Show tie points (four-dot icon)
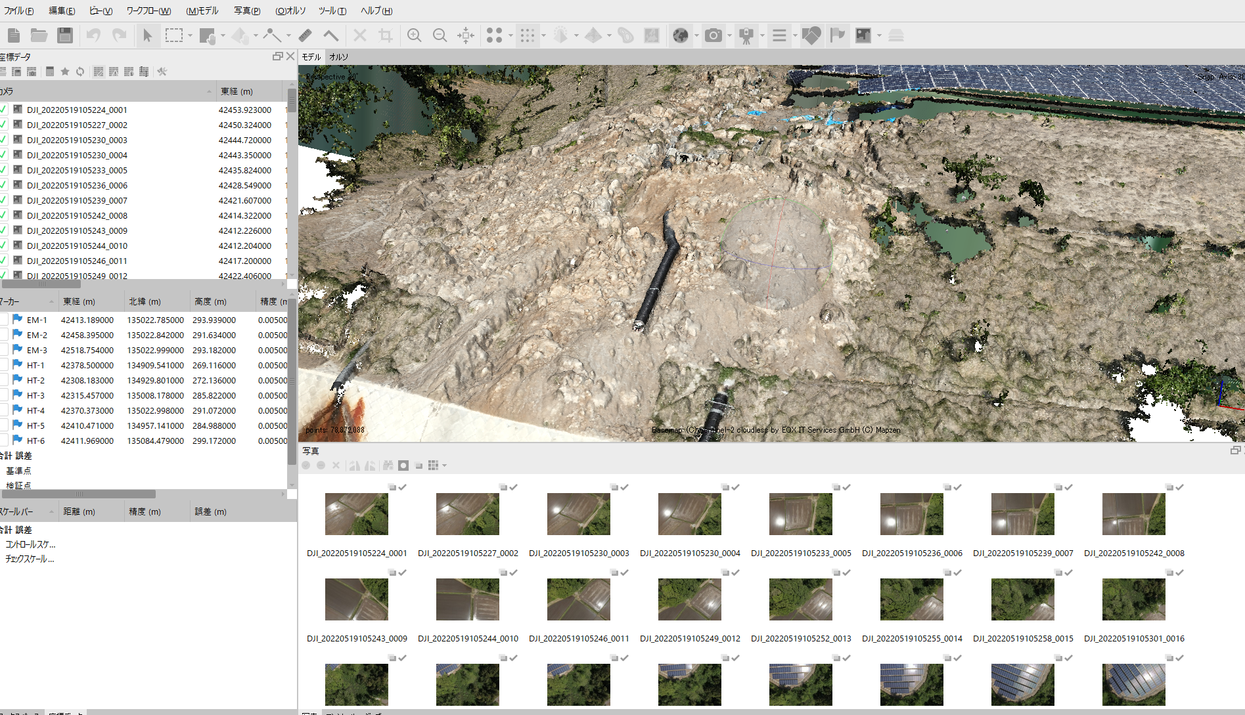 coord(495,35)
